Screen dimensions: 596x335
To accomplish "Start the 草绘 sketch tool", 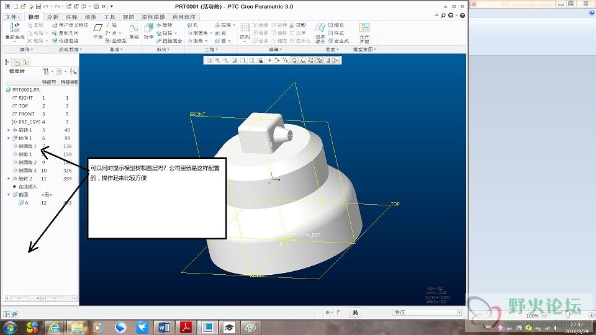I will [133, 31].
